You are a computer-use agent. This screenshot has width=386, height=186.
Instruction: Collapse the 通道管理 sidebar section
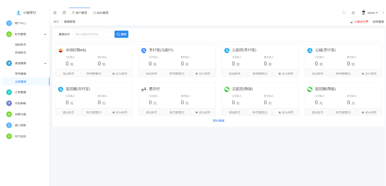coord(45,63)
